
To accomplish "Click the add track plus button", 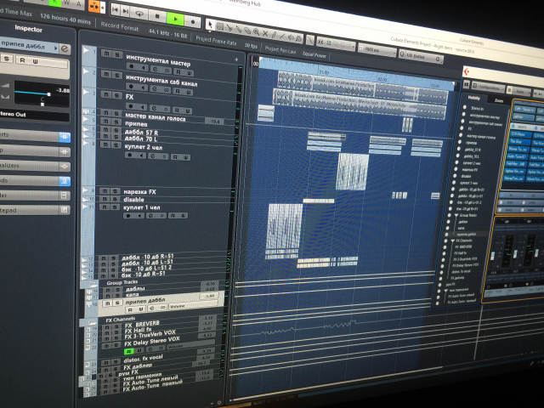I will pos(236,59).
